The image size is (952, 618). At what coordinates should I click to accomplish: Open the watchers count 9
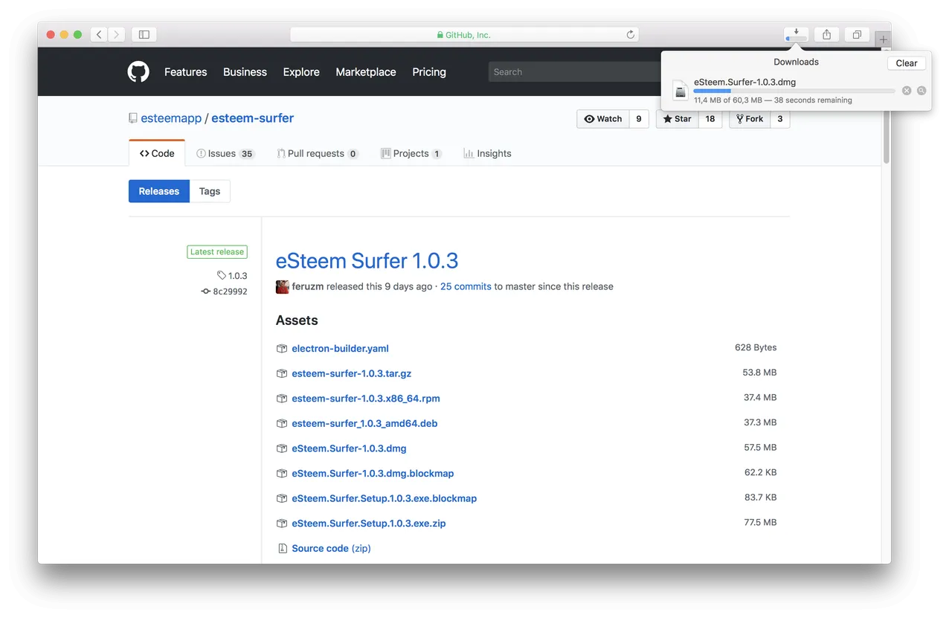(x=639, y=119)
